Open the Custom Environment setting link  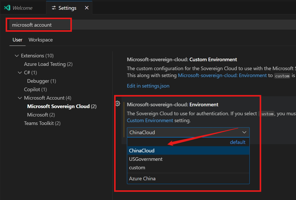coord(150,120)
